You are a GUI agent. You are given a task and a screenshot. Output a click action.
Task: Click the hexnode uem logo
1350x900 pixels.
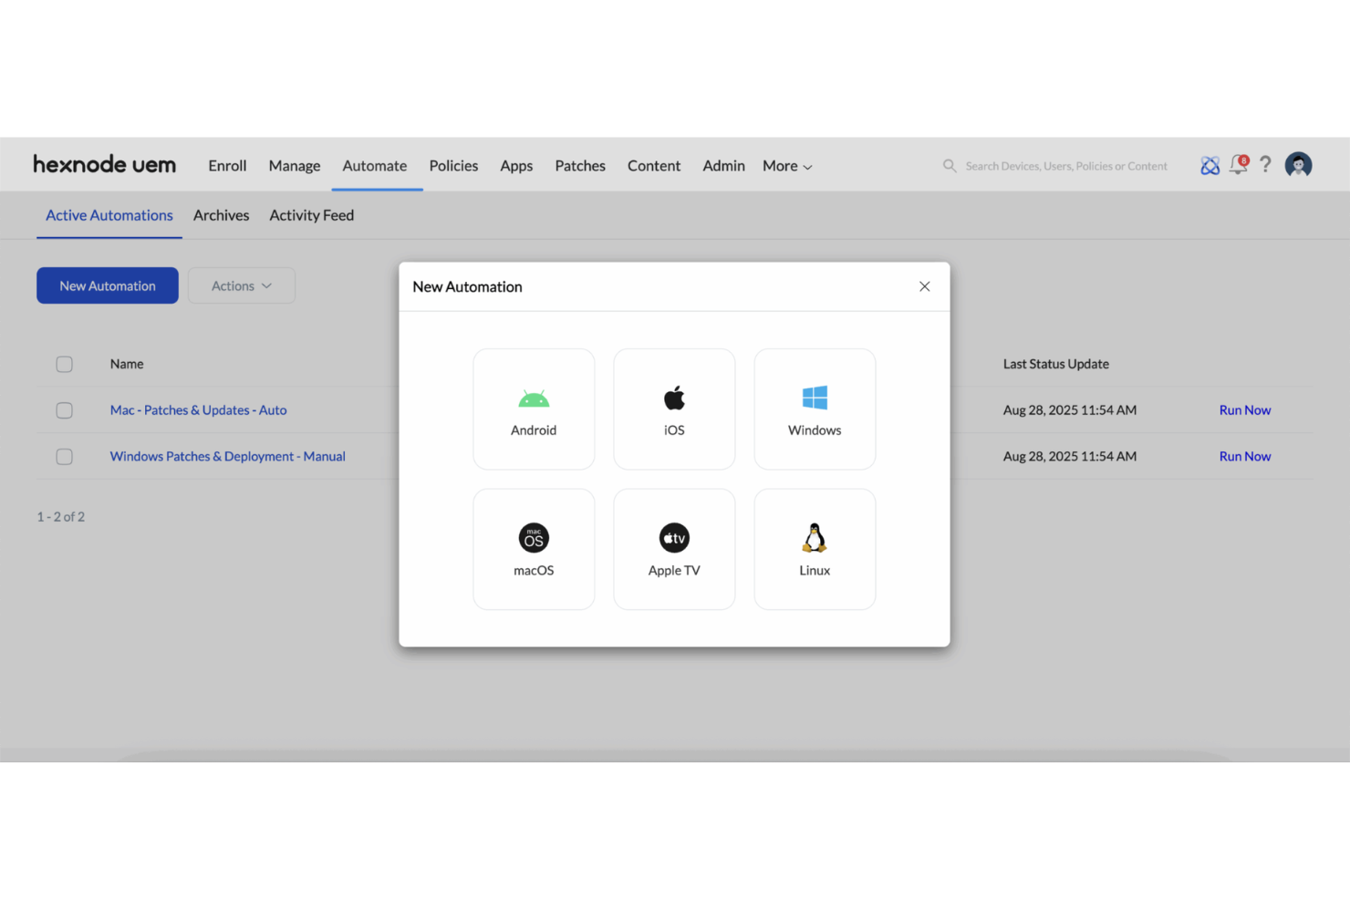[105, 164]
